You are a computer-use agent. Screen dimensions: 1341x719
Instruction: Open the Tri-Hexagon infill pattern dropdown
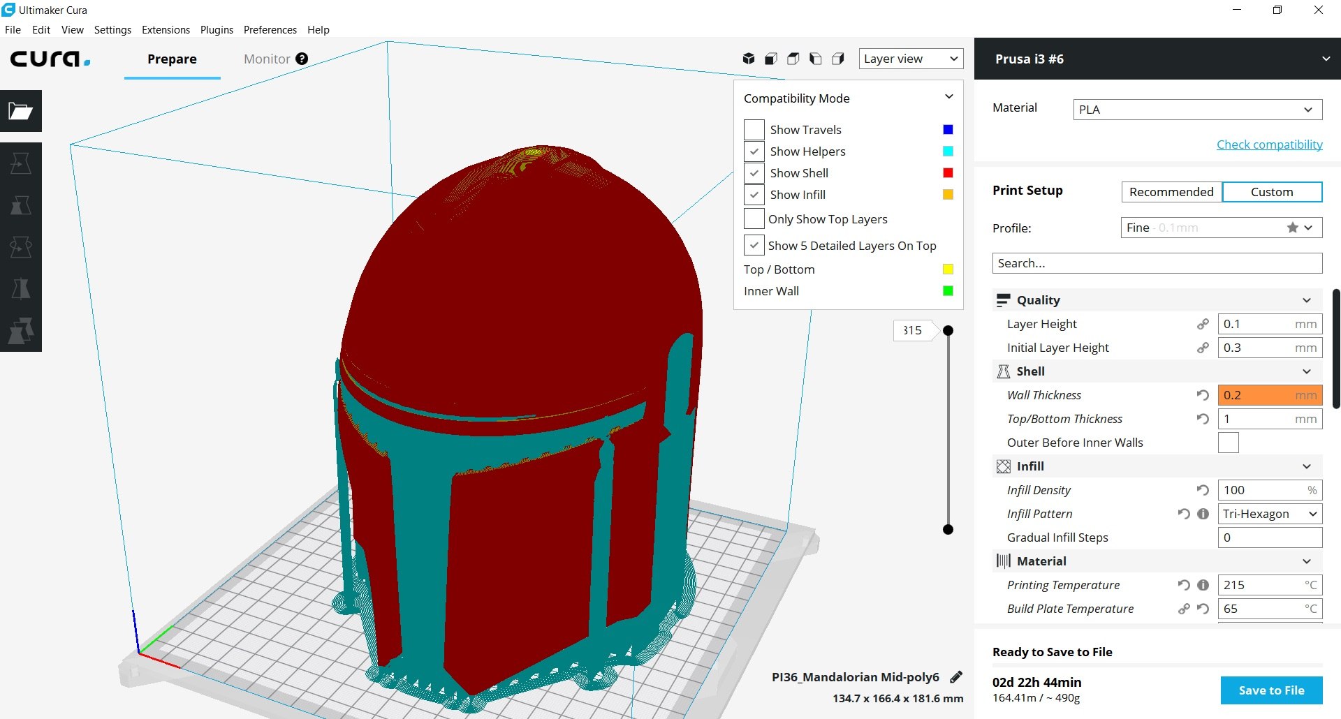(1270, 514)
